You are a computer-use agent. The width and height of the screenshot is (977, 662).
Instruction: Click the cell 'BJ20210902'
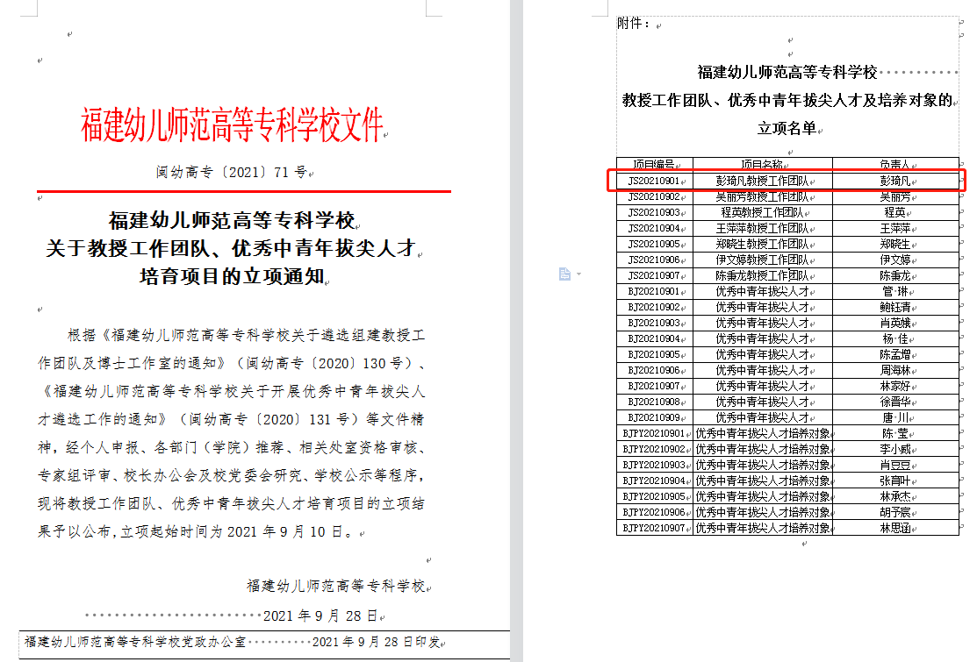(654, 307)
